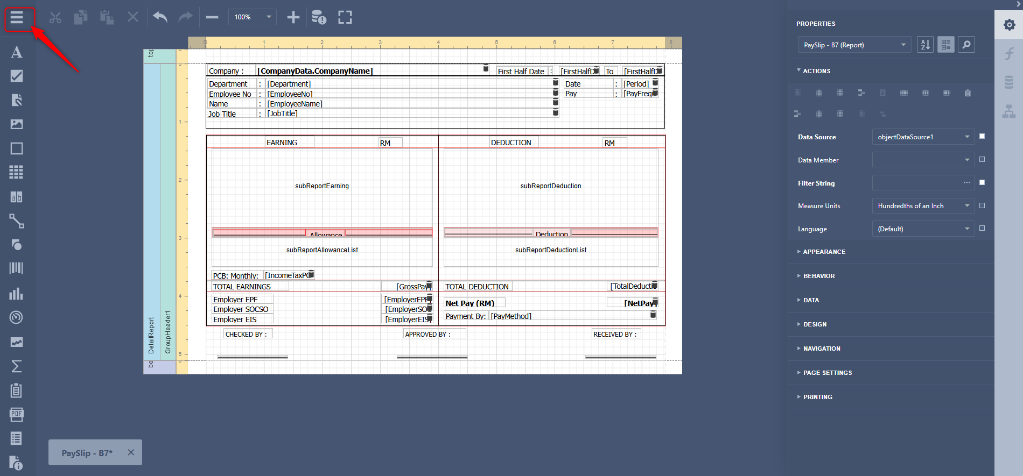Select the Chart tool
This screenshot has width=1023, height=476.
click(17, 293)
